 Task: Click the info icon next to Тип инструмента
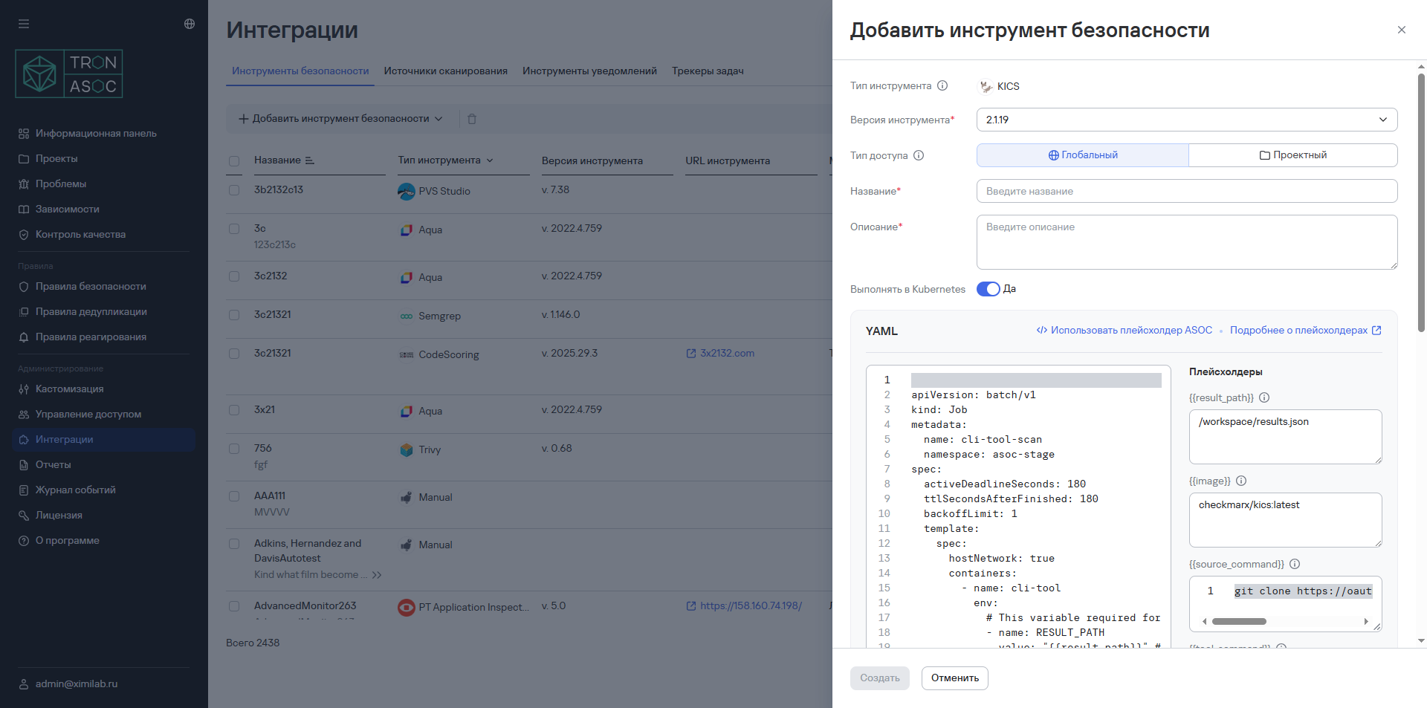942,85
